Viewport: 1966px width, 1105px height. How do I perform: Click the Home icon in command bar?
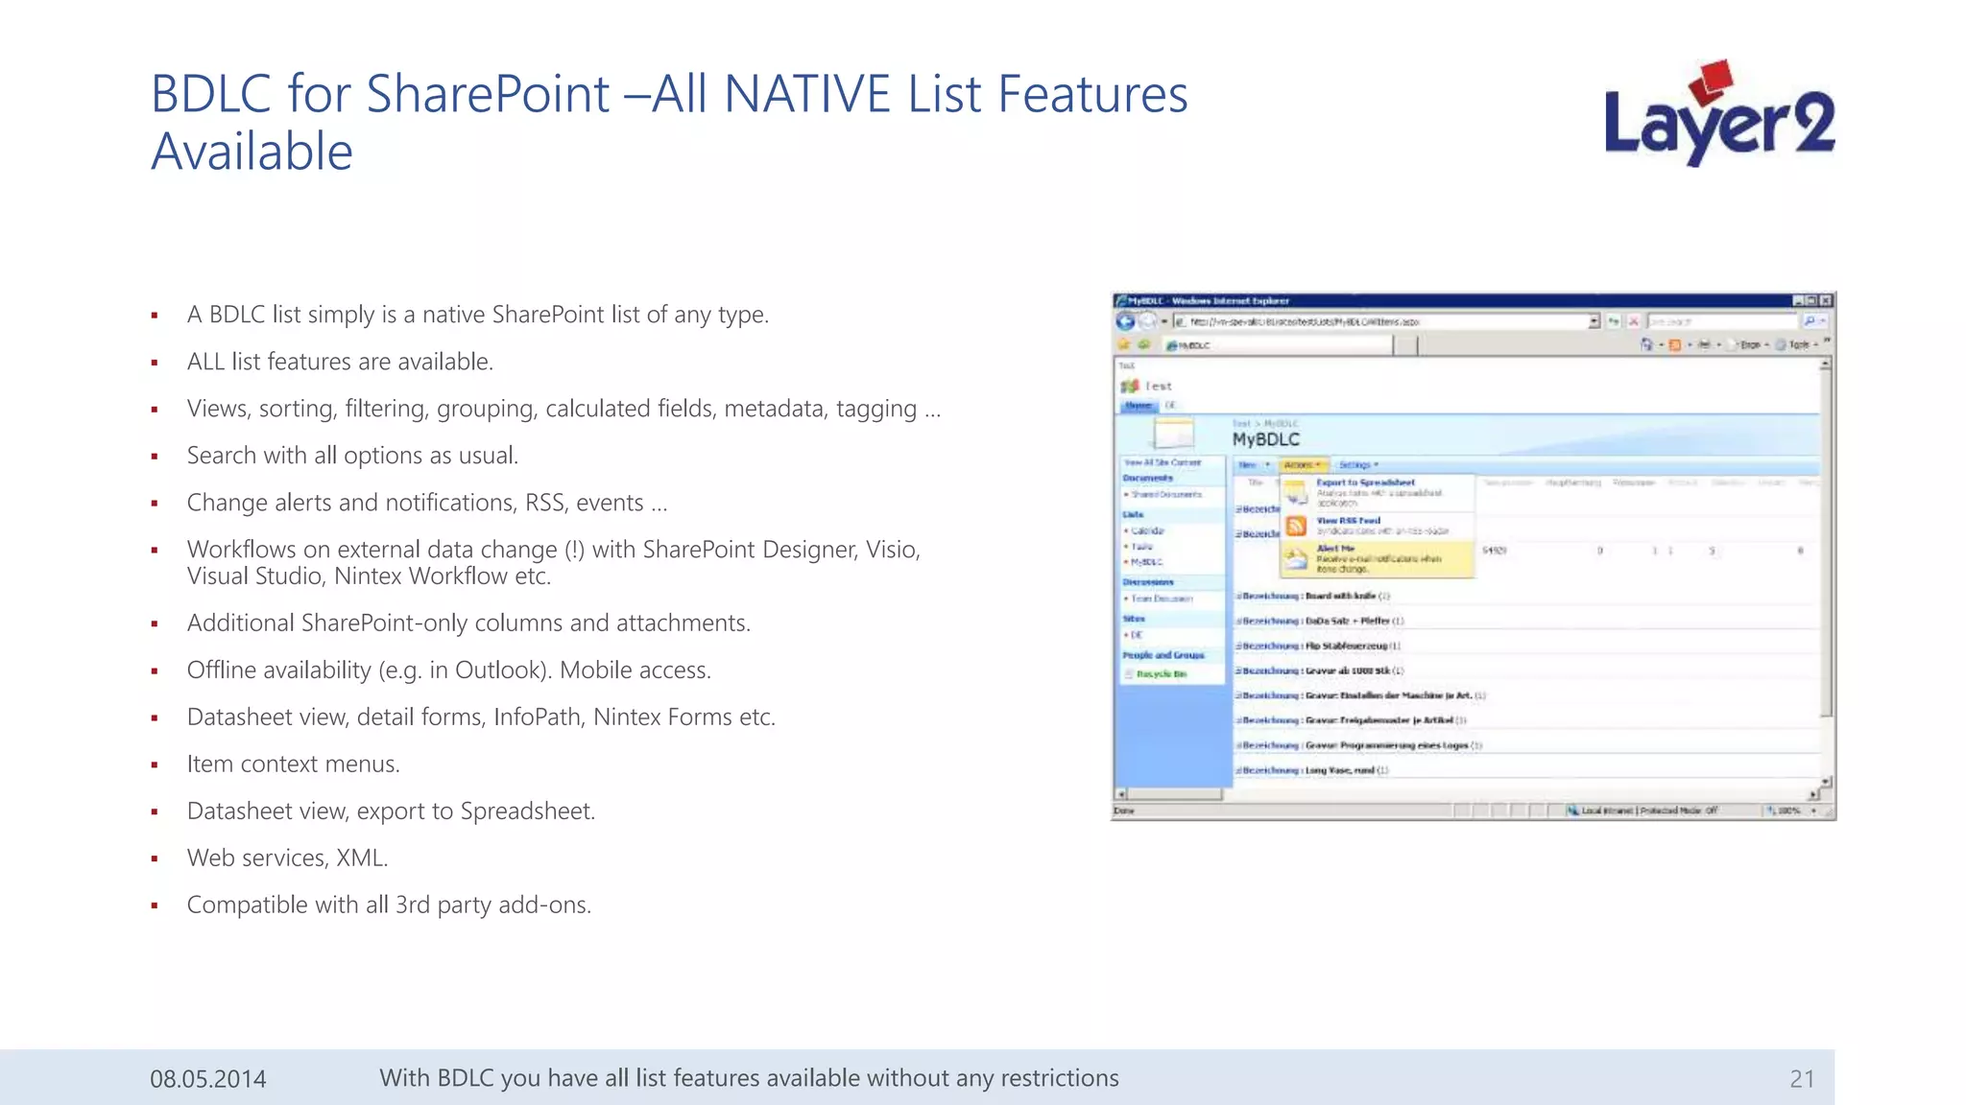(x=1647, y=344)
